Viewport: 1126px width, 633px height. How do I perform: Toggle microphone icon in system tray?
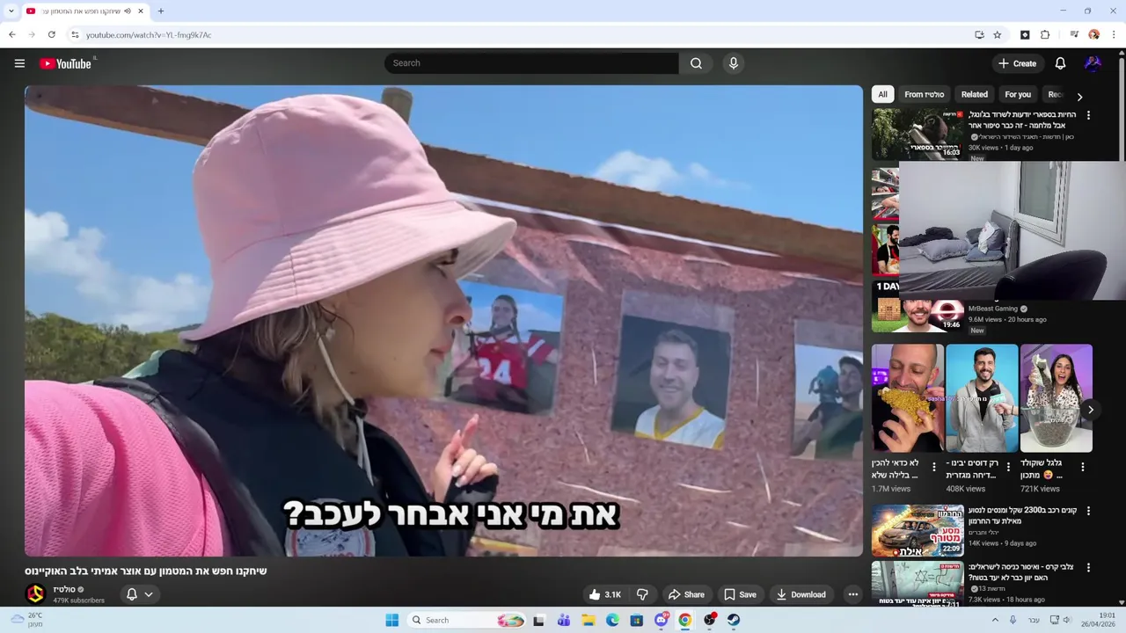pyautogui.click(x=1013, y=620)
